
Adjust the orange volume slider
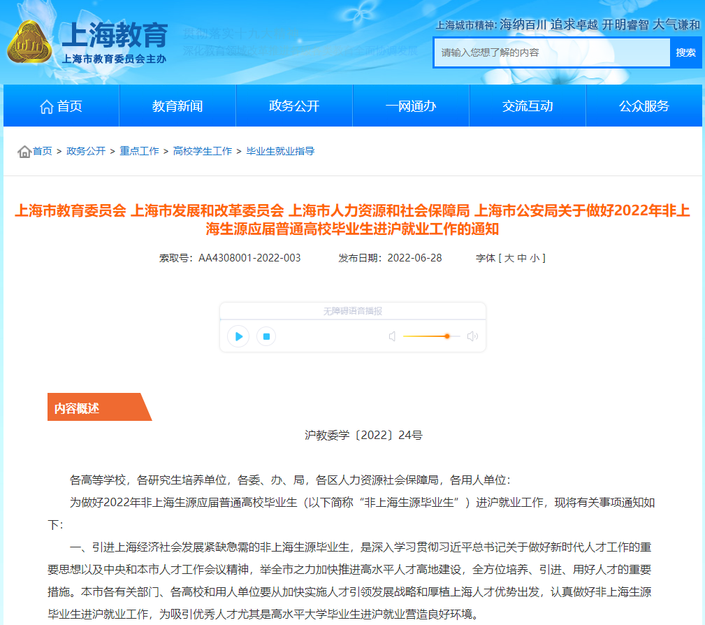[x=446, y=336]
